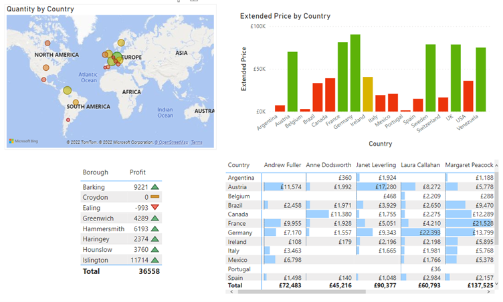Image resolution: width=503 pixels, height=302 pixels.
Task: Click the Switzerland axis label
Action: 429,124
